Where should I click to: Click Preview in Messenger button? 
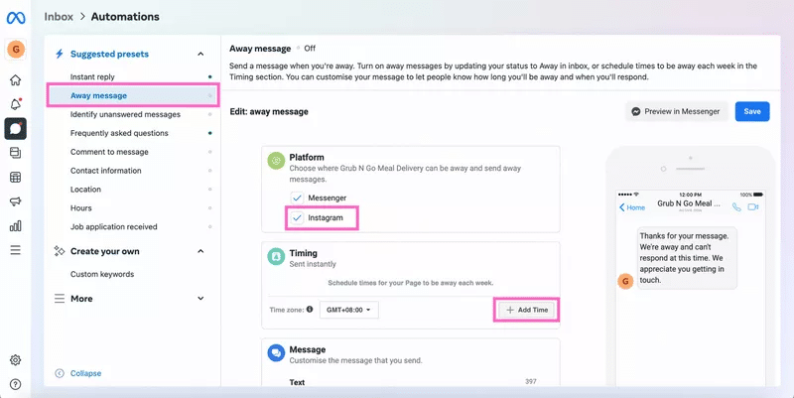tap(676, 111)
